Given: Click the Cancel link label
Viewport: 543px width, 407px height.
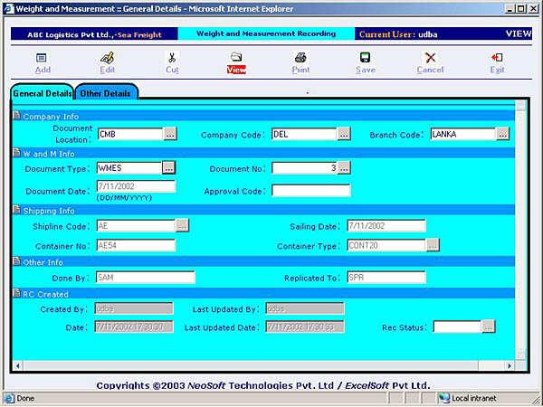Looking at the screenshot, I should point(430,70).
